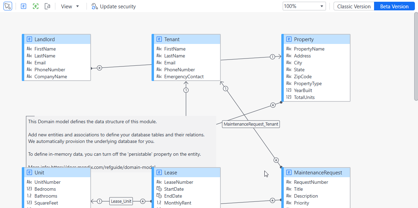The image size is (418, 208).
Task: Click the vertical scrollbar thumb
Action: coord(416,56)
